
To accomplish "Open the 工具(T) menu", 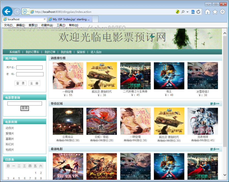I will (61, 25).
